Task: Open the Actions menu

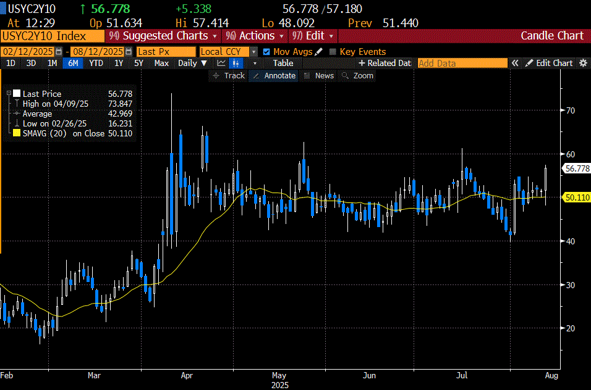Action: click(x=255, y=36)
